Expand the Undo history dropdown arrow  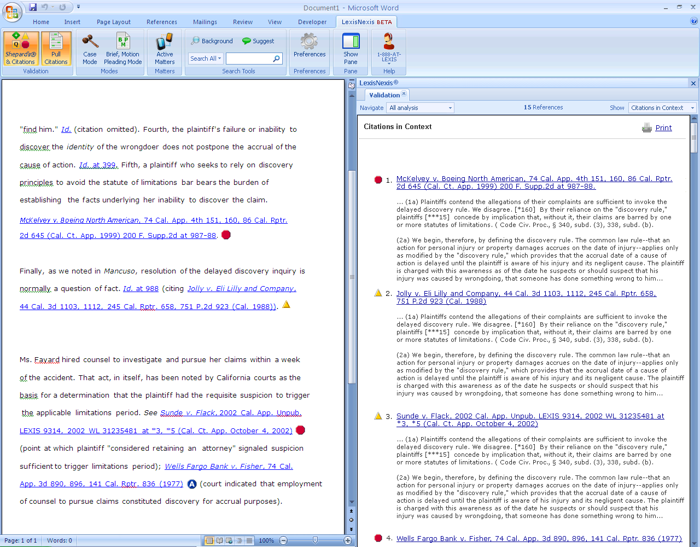point(52,7)
